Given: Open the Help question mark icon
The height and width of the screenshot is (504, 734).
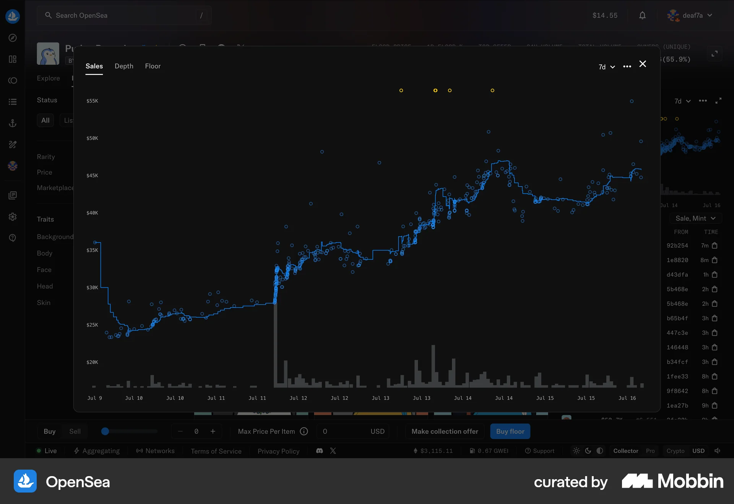Looking at the screenshot, I should 13,238.
